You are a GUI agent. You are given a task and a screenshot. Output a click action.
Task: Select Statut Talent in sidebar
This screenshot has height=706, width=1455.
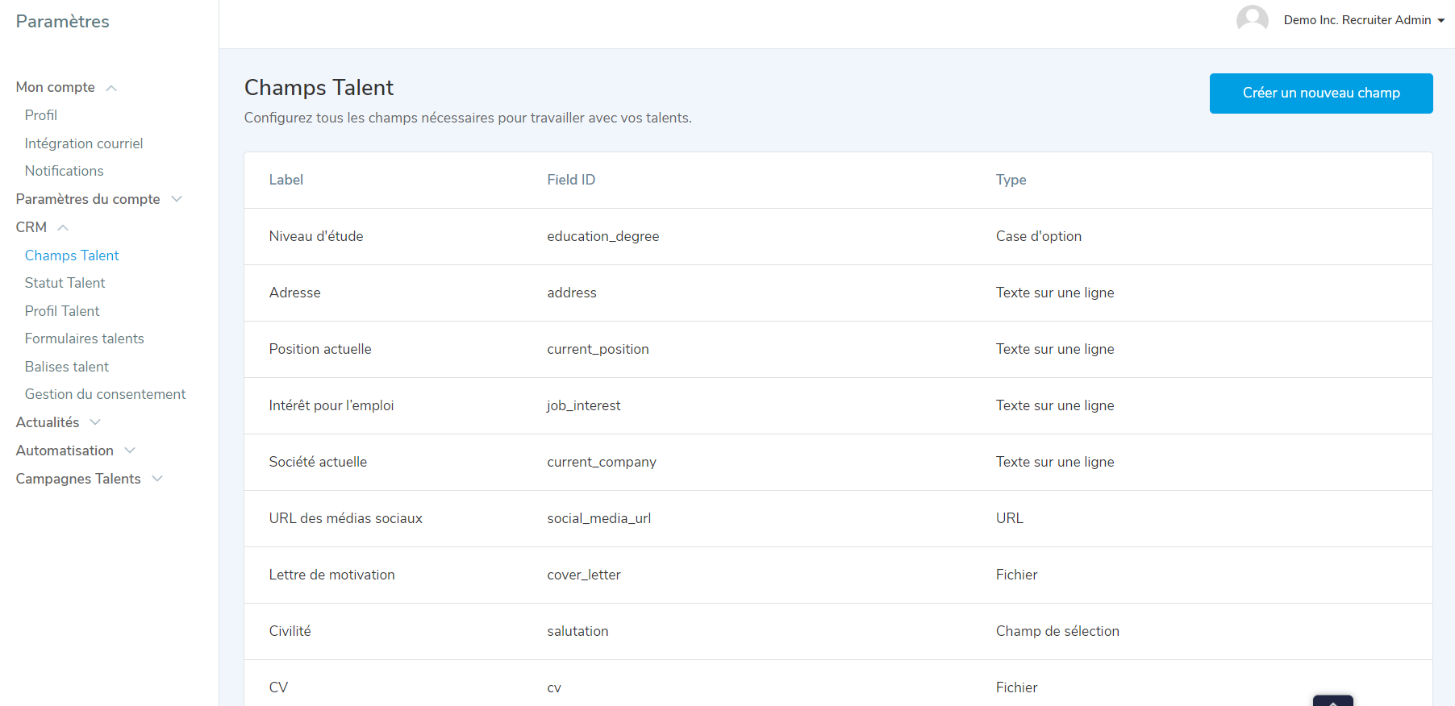click(x=65, y=283)
